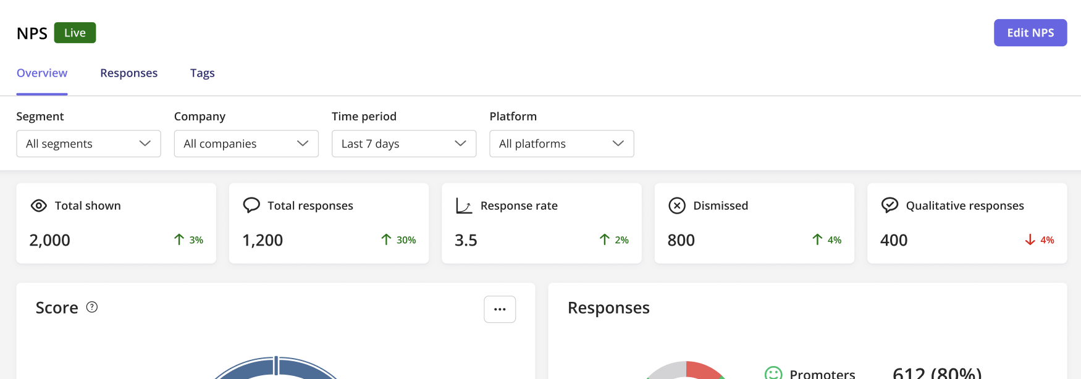Click the Qualitative responses value 400
Viewport: 1081px width, 379px height.
click(894, 240)
